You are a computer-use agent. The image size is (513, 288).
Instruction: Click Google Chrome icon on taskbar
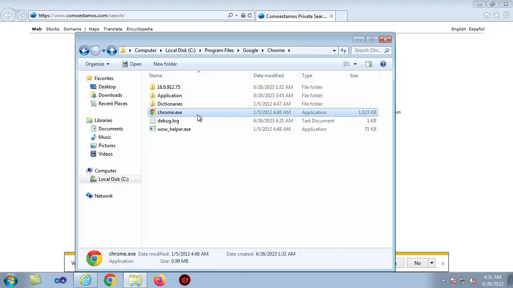coord(110,280)
